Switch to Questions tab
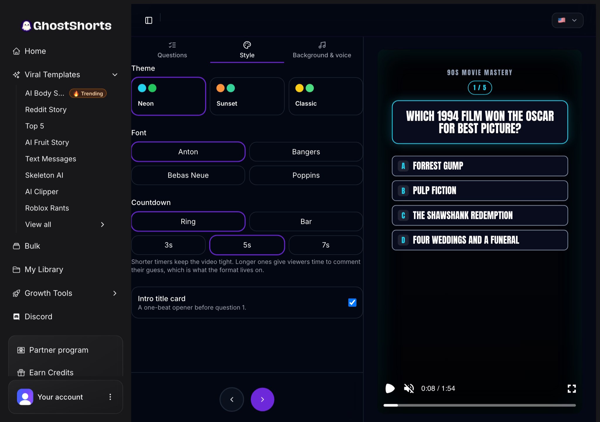The image size is (600, 422). coord(172,50)
